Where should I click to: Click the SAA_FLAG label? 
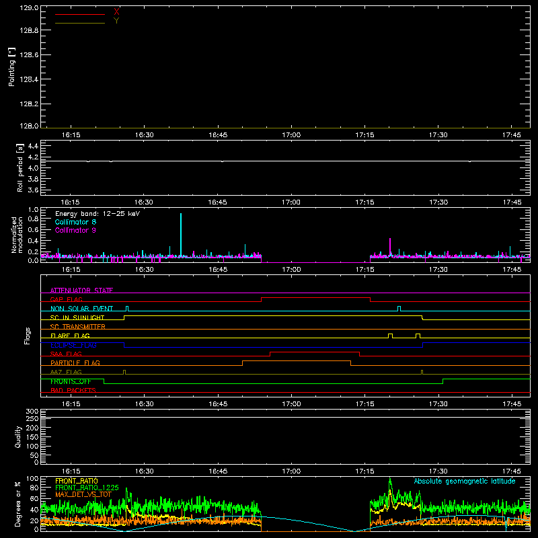66,354
